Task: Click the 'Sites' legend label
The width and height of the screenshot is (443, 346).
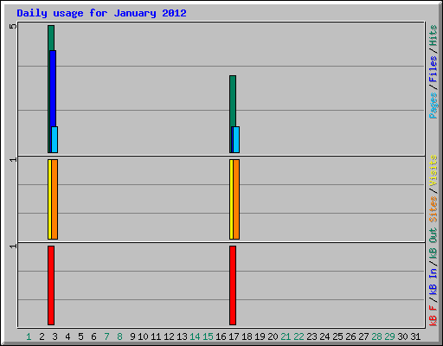Action: [433, 209]
